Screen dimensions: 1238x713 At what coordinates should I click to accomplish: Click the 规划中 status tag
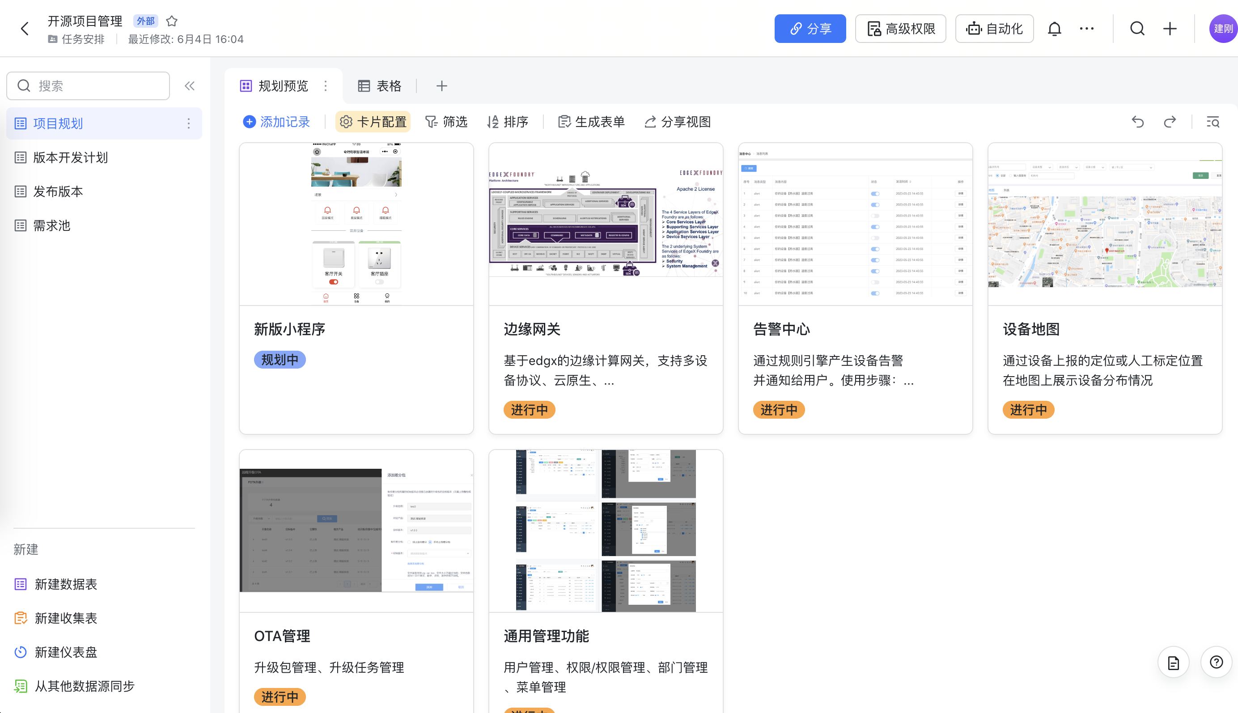(280, 360)
